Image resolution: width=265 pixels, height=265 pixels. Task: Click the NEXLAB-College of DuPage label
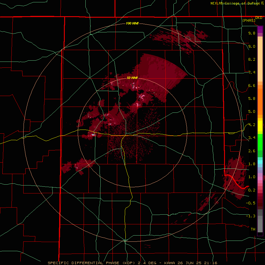tap(235, 3)
